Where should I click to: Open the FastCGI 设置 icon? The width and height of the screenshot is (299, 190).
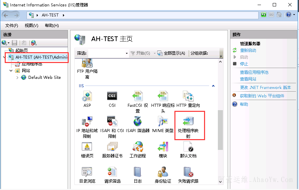(137, 96)
